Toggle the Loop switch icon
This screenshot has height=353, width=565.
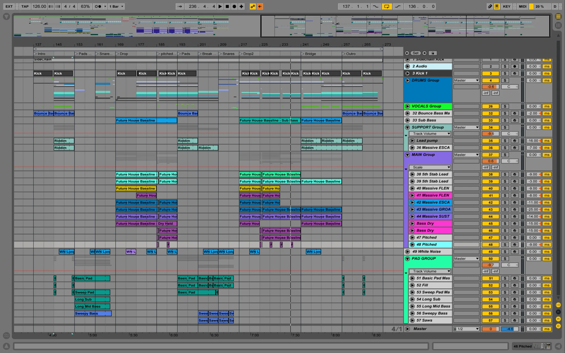[x=387, y=6]
